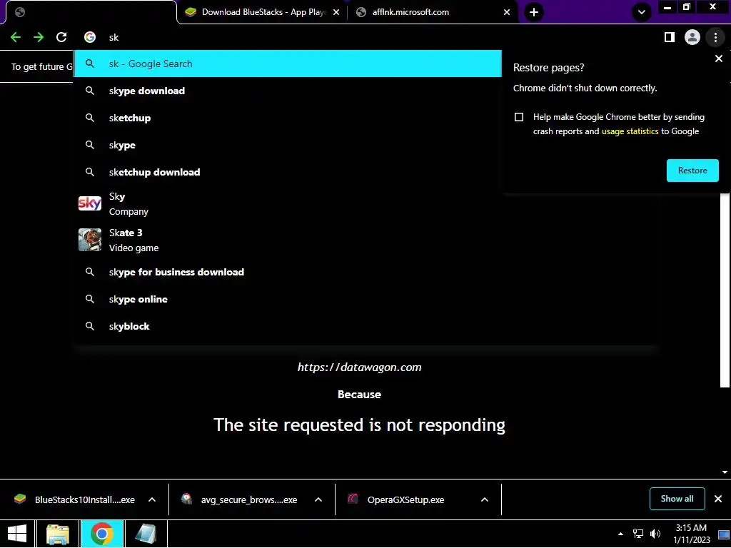The width and height of the screenshot is (731, 548).
Task: Open File Explorer from taskbar
Action: (58, 534)
